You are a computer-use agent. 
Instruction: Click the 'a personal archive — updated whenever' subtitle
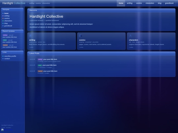44,20
